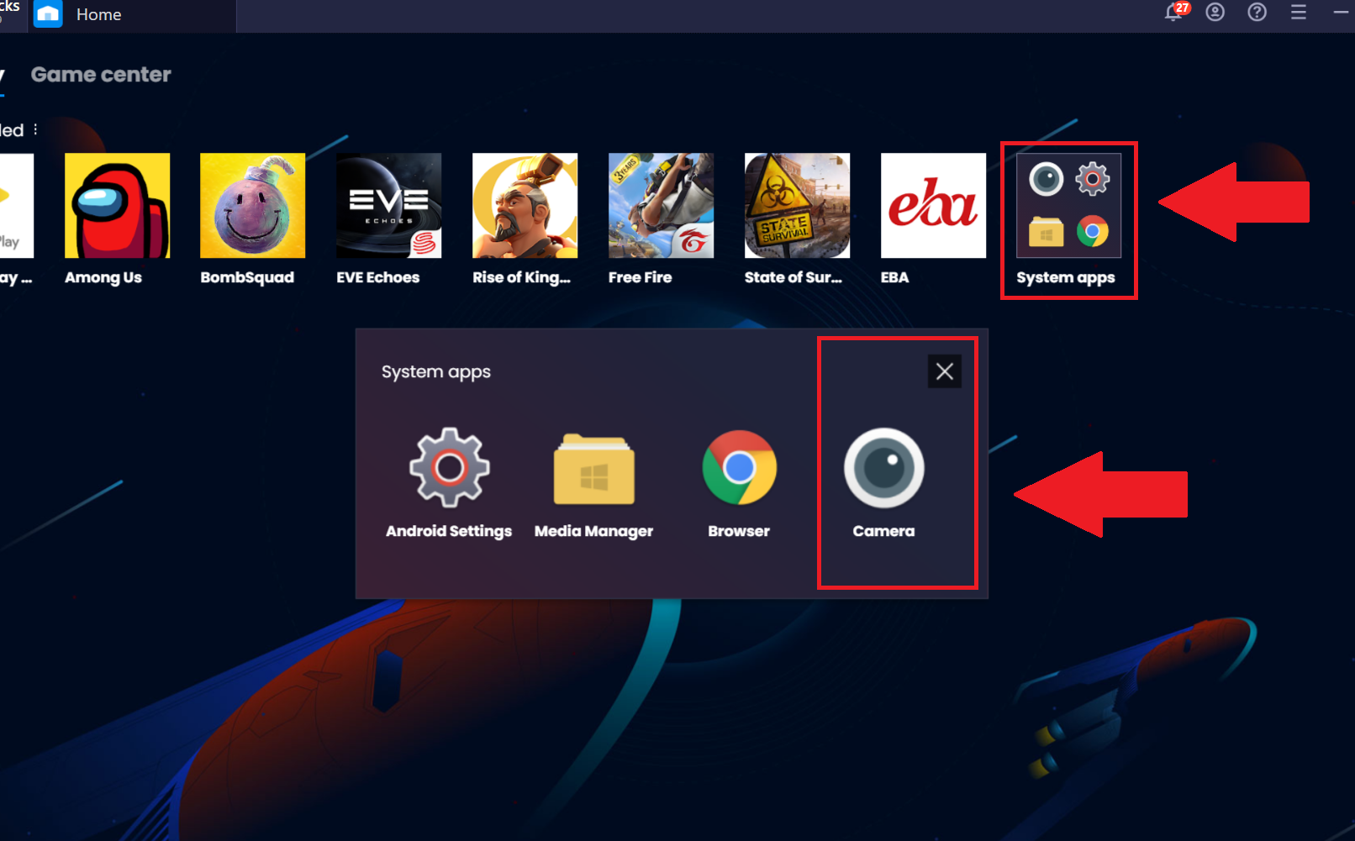
Task: Click the BombSquad label text
Action: coord(247,277)
